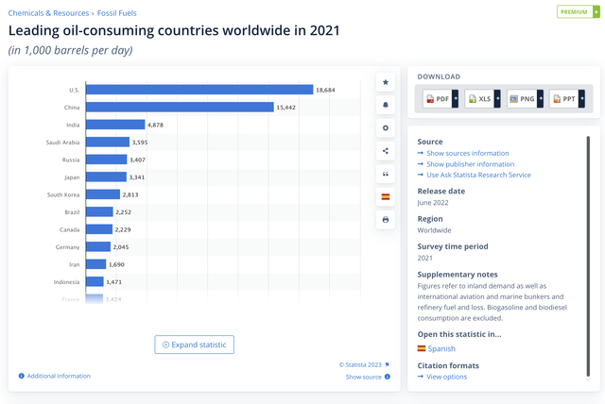Click the Spanish flag icon in toolbar
This screenshot has width=605, height=404.
(386, 196)
